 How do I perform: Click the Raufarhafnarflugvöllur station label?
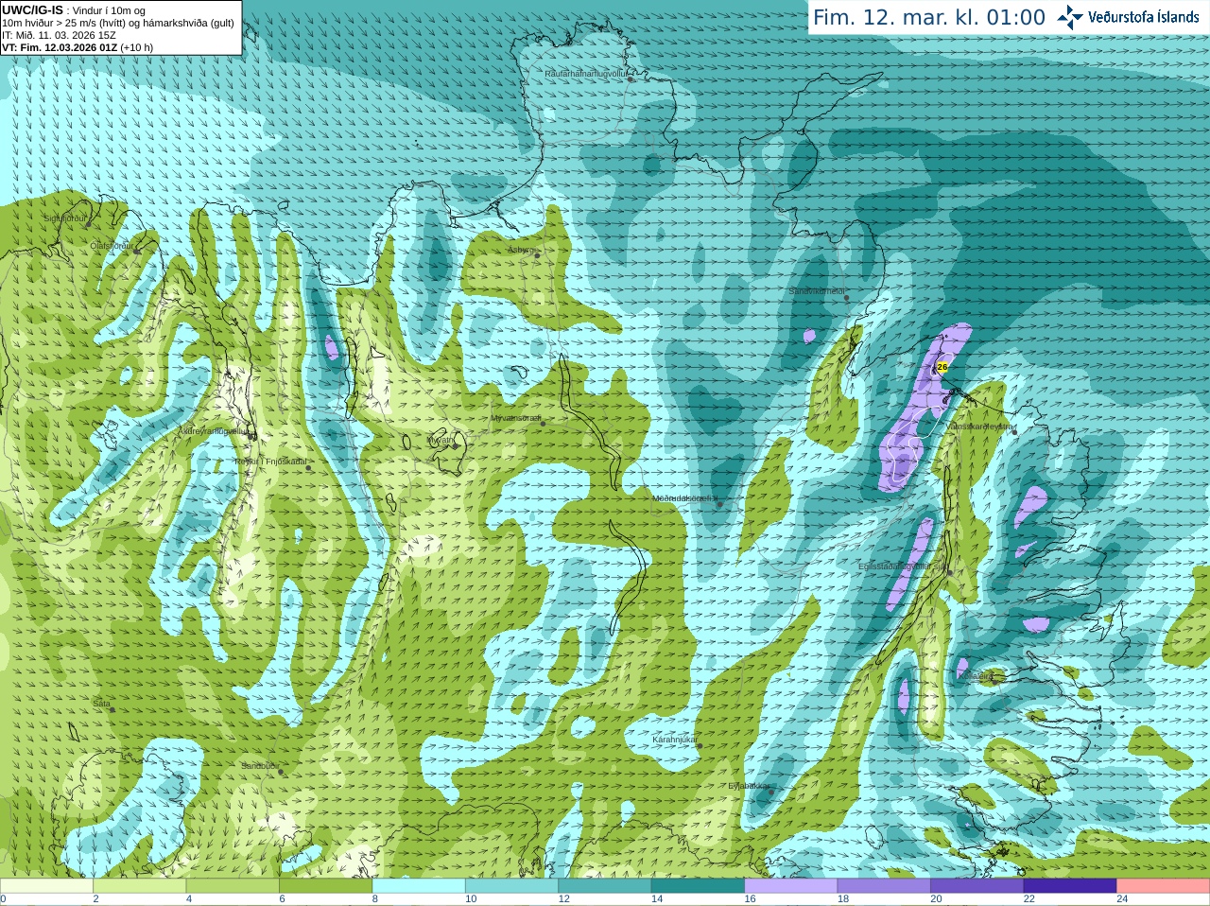click(x=586, y=73)
